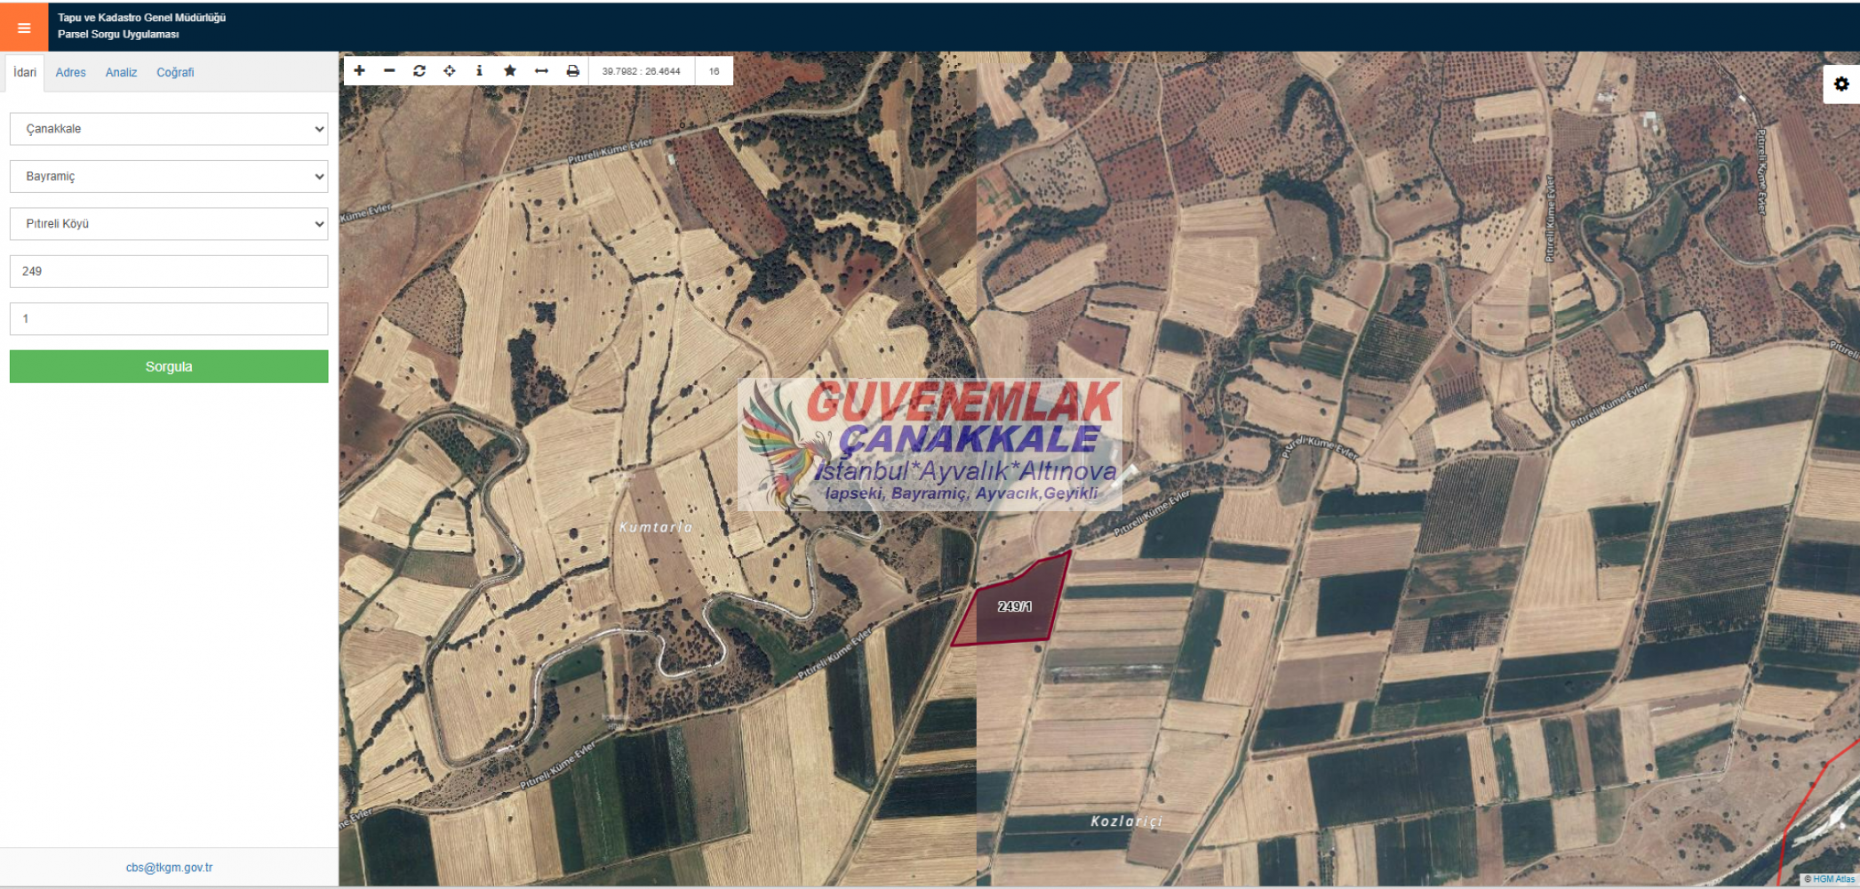Viewport: 1860px width, 889px height.
Task: Zoom in with the plus icon
Action: pyautogui.click(x=360, y=71)
